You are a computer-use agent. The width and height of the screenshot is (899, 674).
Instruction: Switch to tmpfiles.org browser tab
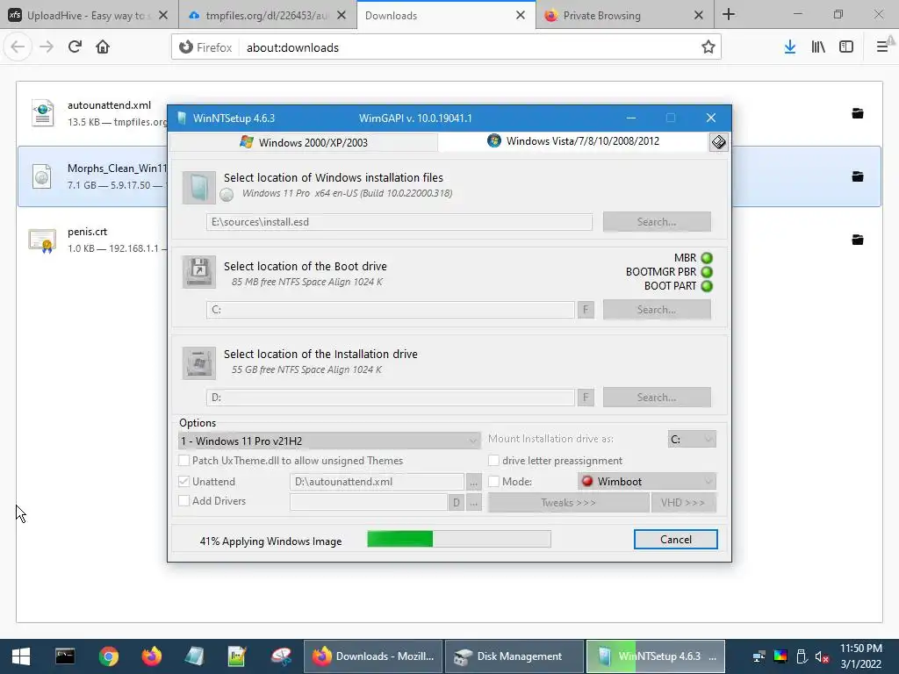[x=267, y=15]
